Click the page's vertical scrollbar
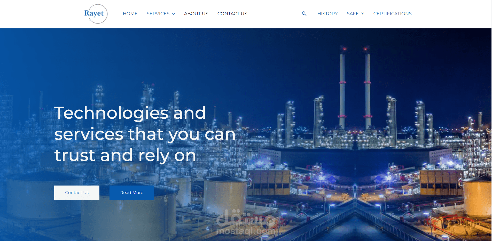This screenshot has height=241, width=492. point(492,120)
